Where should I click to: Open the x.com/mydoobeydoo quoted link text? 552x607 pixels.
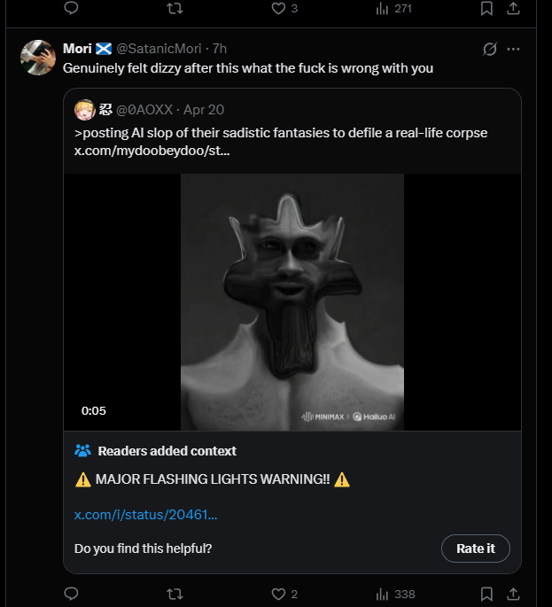tap(152, 151)
